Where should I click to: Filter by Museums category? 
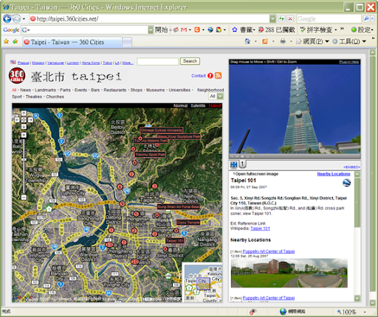point(155,90)
